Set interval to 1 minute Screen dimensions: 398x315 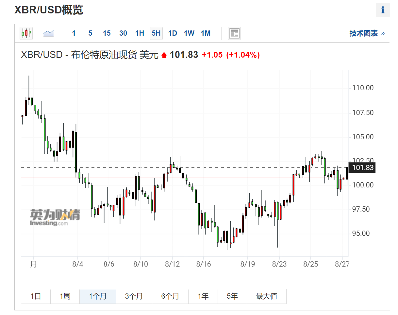(74, 33)
